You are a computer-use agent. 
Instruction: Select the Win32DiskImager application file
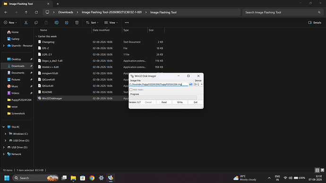(52, 99)
